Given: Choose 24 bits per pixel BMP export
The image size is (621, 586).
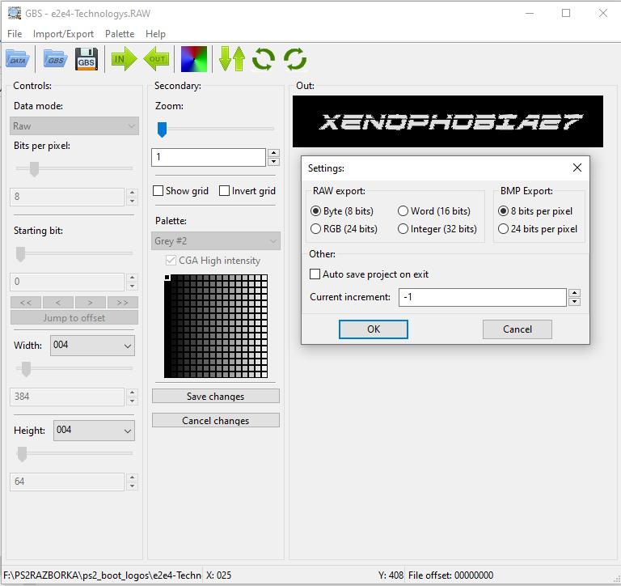Looking at the screenshot, I should (x=504, y=229).
